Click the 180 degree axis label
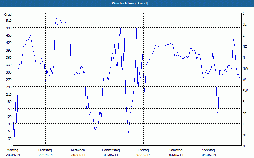Viewport: 254px width, 158px height. pos(9,102)
